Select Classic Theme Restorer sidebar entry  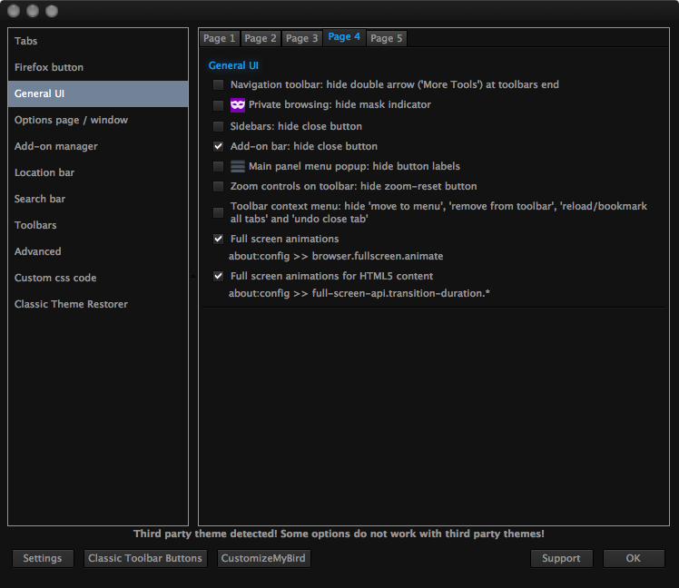[x=98, y=304]
